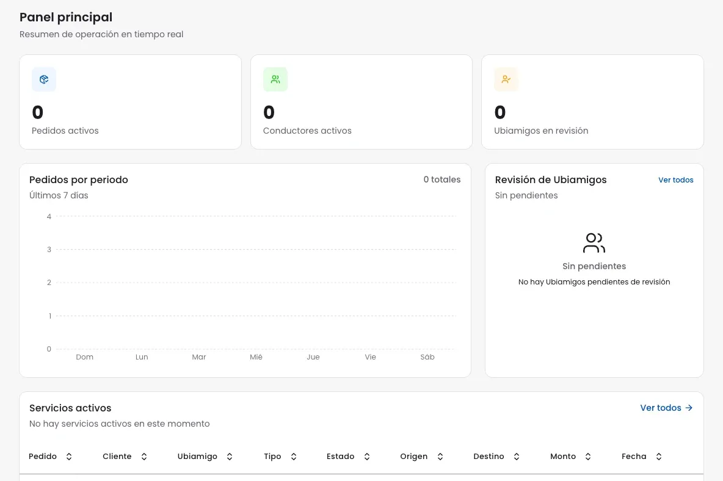Screen dimensions: 723x481
Task: Click 'No hay servicios activos en este momento' text
Action: (120, 424)
